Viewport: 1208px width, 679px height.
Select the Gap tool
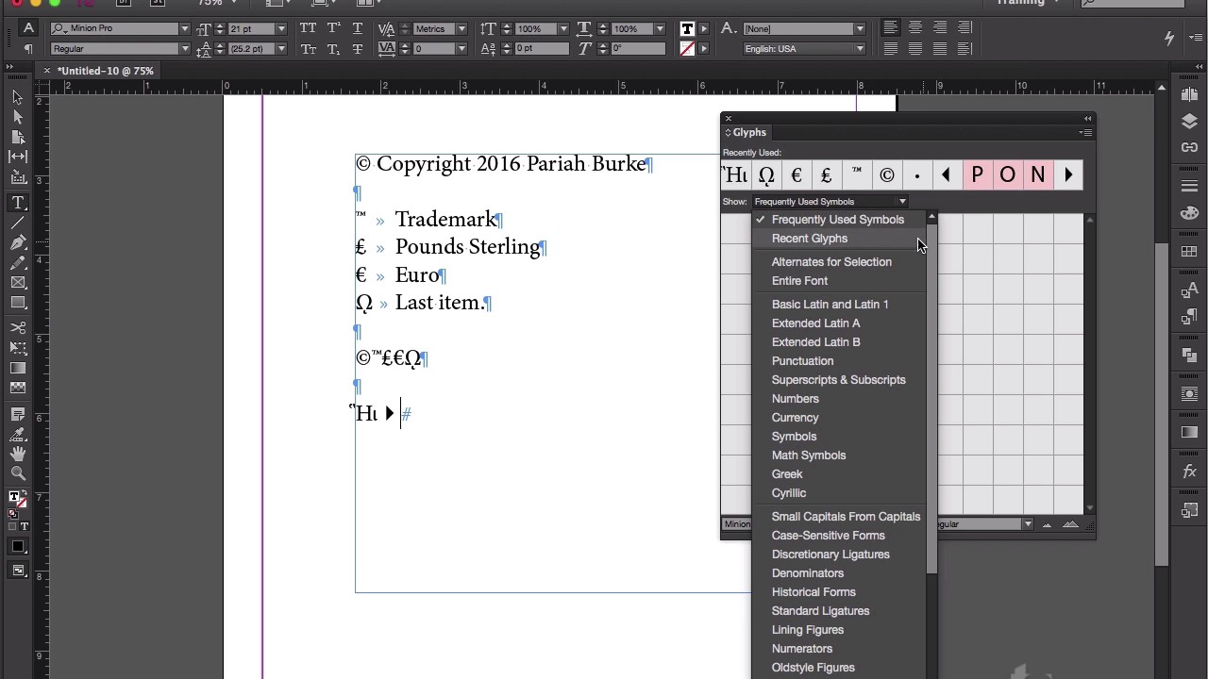[17, 157]
